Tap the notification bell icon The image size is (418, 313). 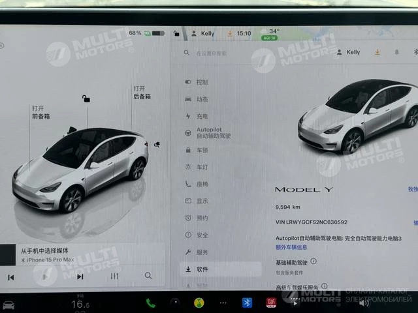click(x=396, y=52)
